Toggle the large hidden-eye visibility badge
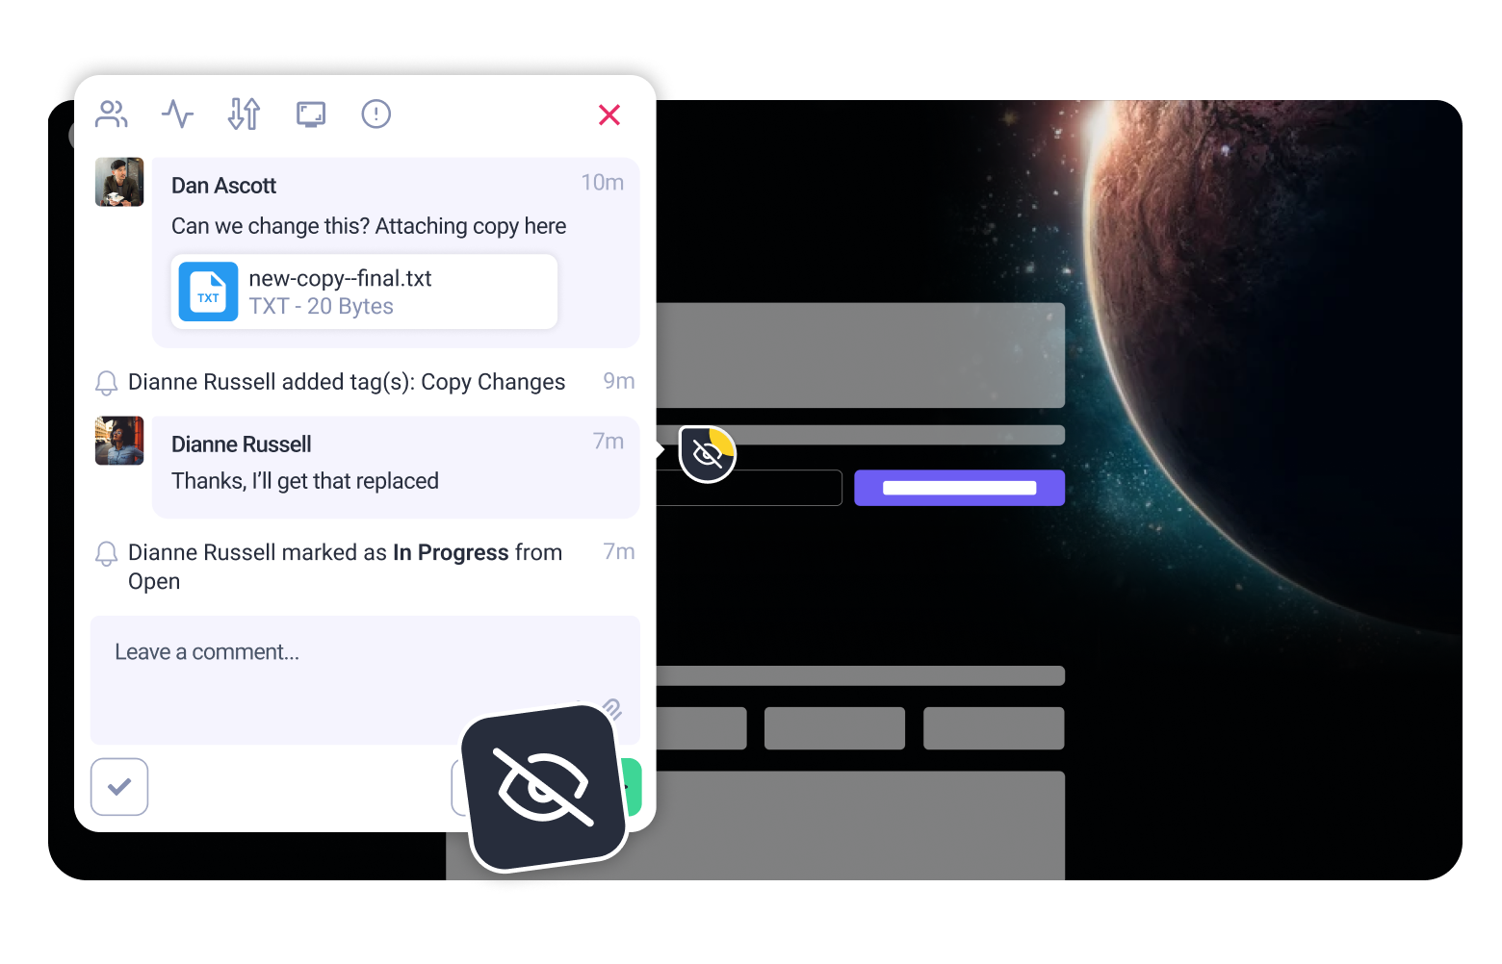The image size is (1502, 964). pyautogui.click(x=545, y=787)
